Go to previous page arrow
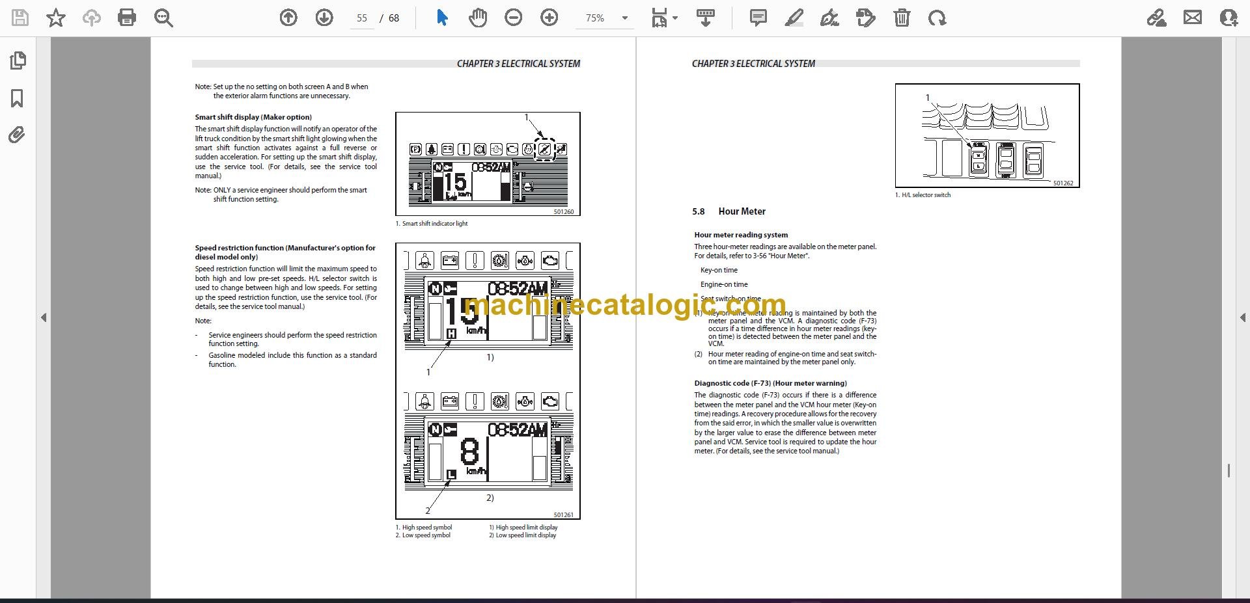Viewport: 1250px width, 603px height. click(x=288, y=18)
